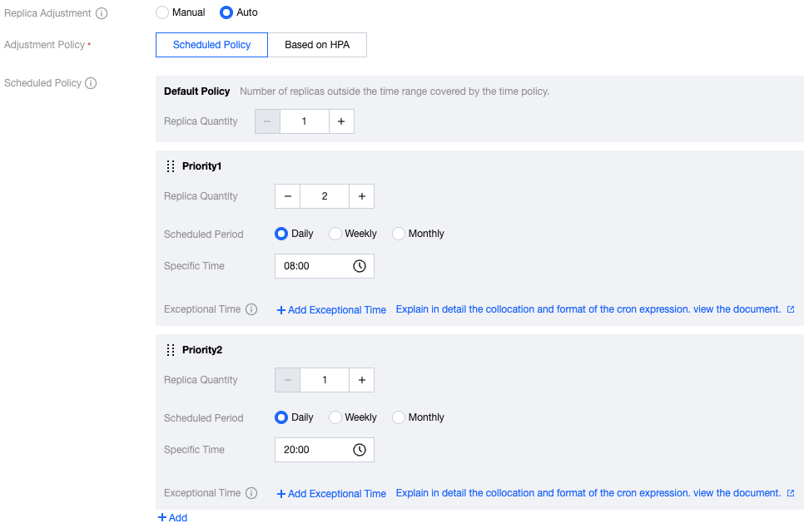804x528 pixels.
Task: Click the Priority1 replica quantity input field
Action: pos(325,196)
